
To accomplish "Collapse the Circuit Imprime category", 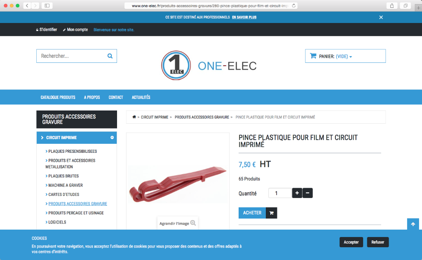I will tap(112, 138).
